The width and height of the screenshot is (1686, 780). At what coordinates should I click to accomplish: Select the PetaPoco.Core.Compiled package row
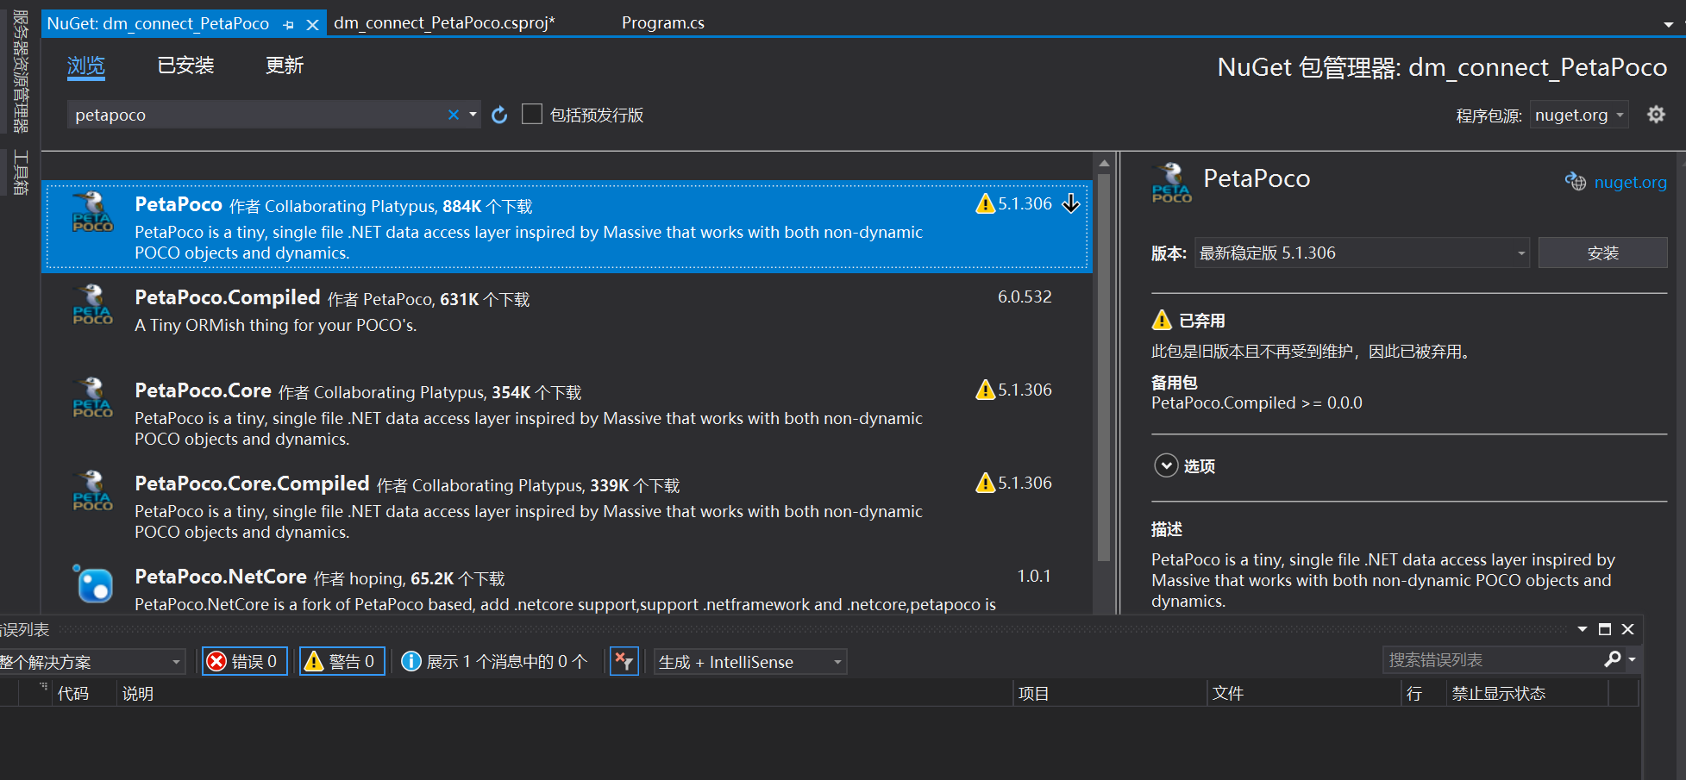pos(567,506)
